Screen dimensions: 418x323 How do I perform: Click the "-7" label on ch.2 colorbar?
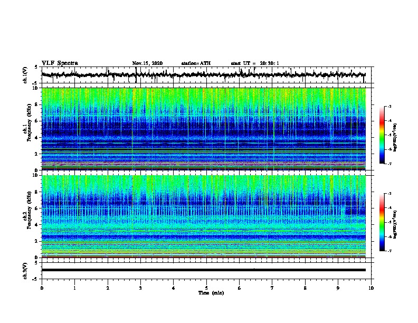coord(389,251)
